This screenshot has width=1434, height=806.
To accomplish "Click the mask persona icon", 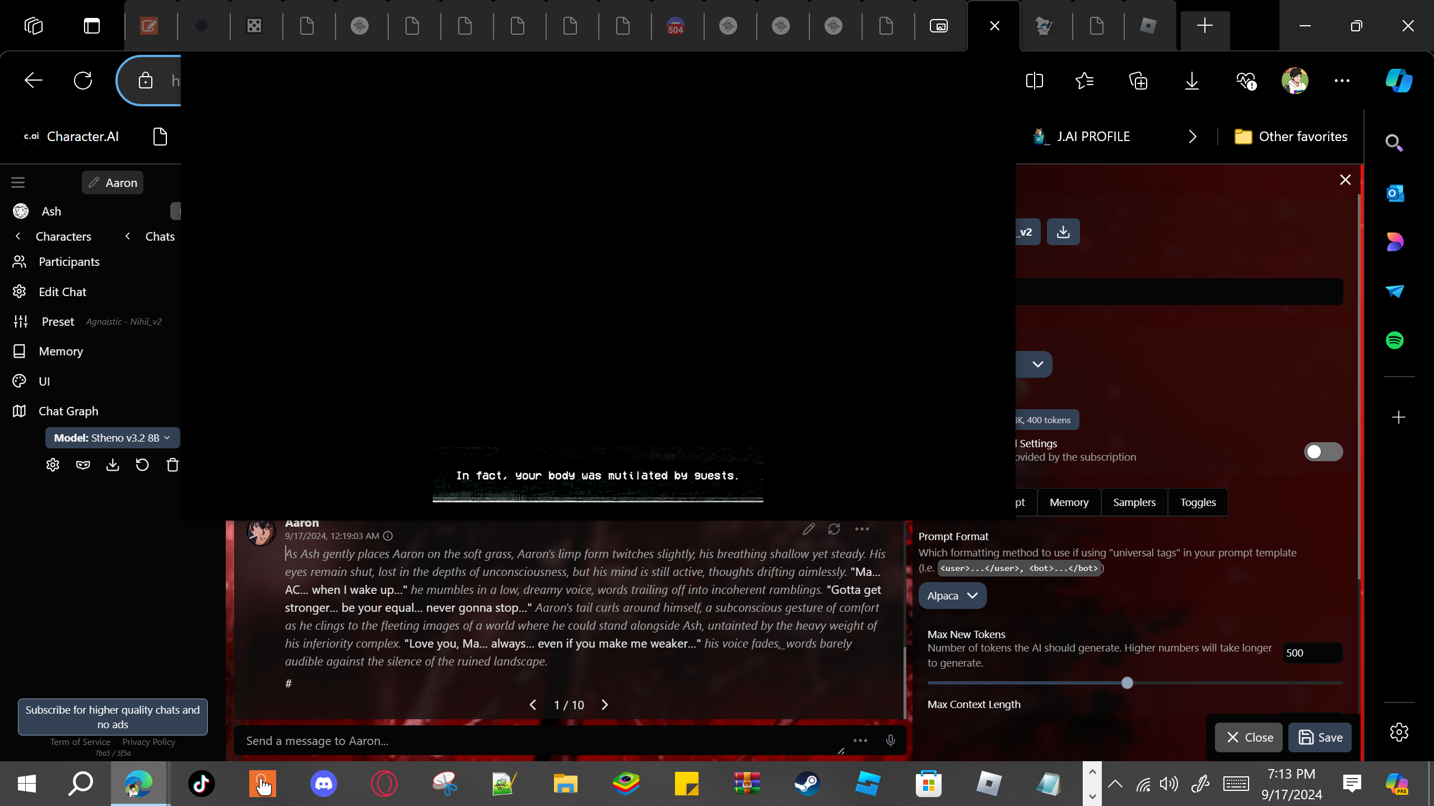I will 83,465.
